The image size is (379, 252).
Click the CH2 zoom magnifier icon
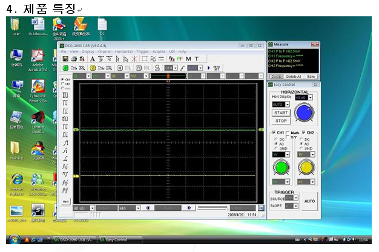click(x=109, y=68)
